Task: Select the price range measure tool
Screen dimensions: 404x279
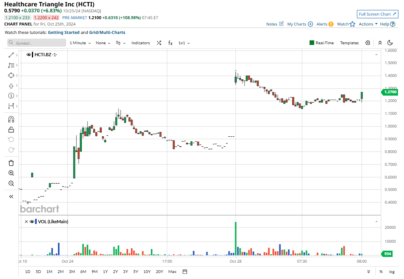Action: click(11, 106)
